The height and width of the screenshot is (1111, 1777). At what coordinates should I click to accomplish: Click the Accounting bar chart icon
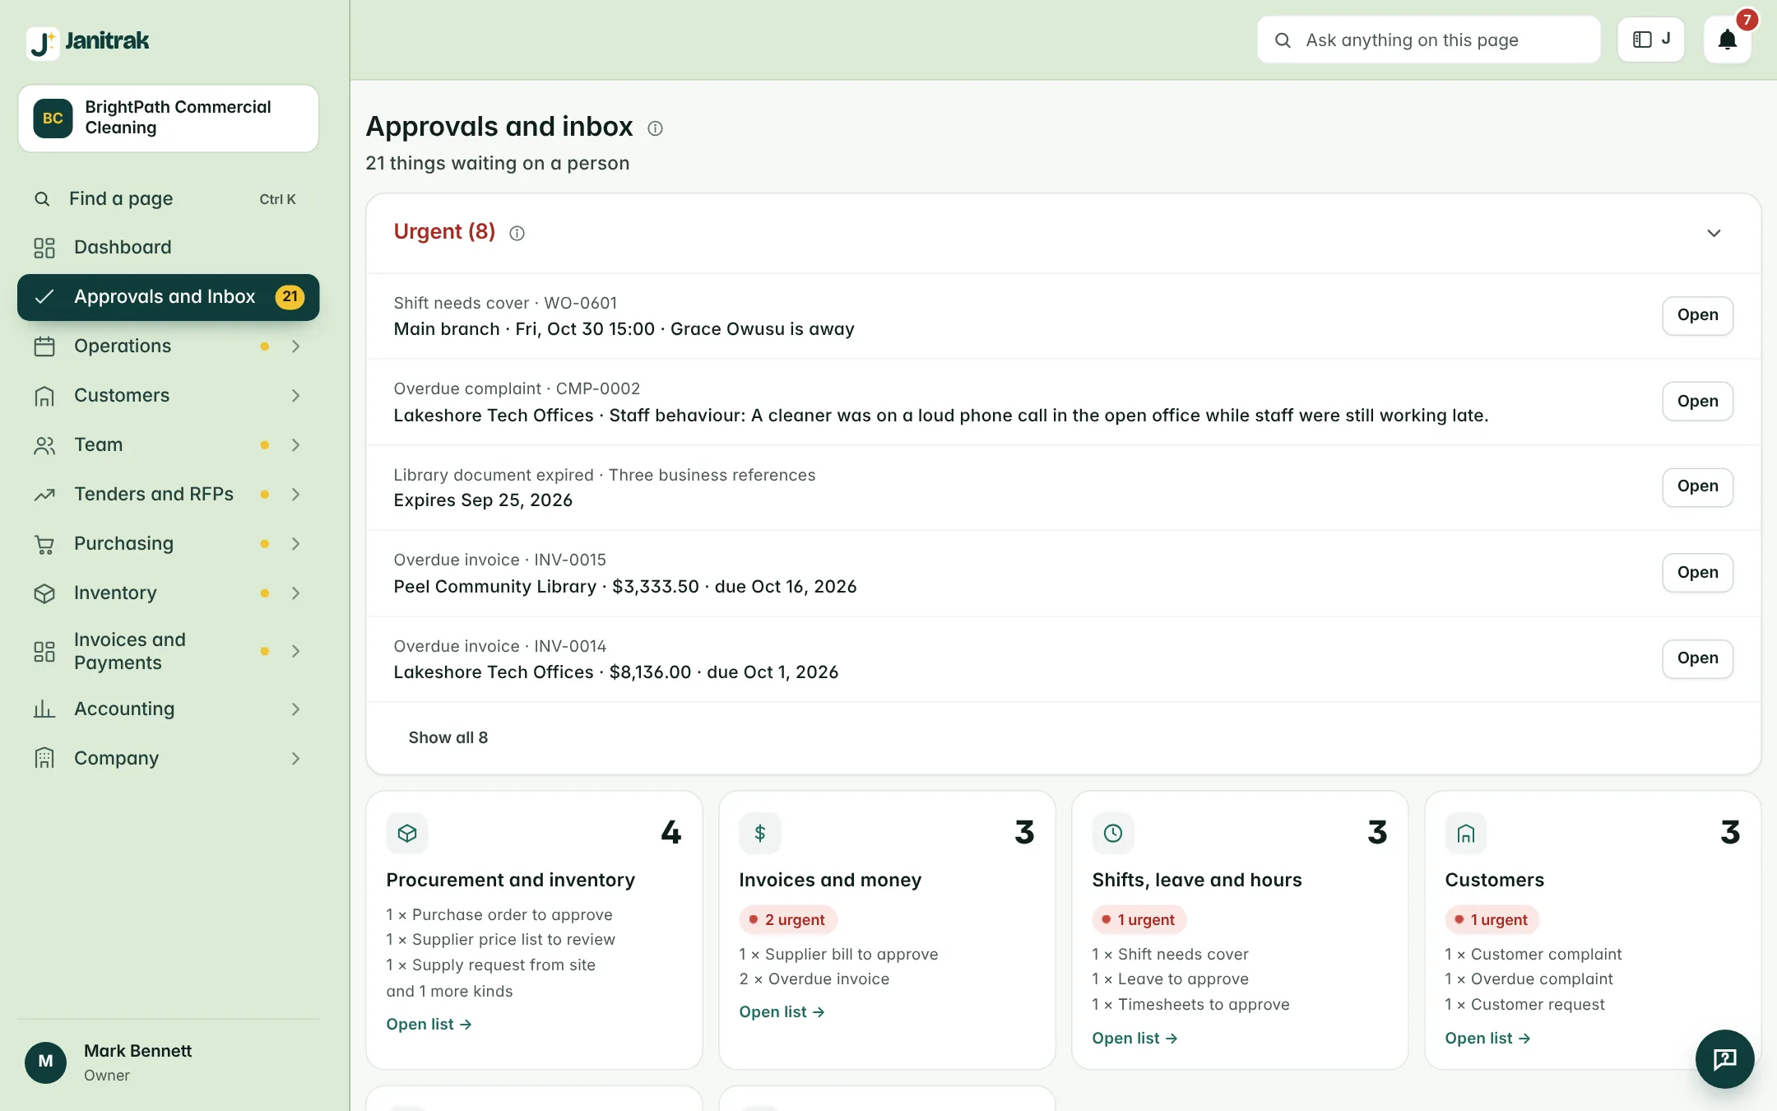tap(44, 709)
